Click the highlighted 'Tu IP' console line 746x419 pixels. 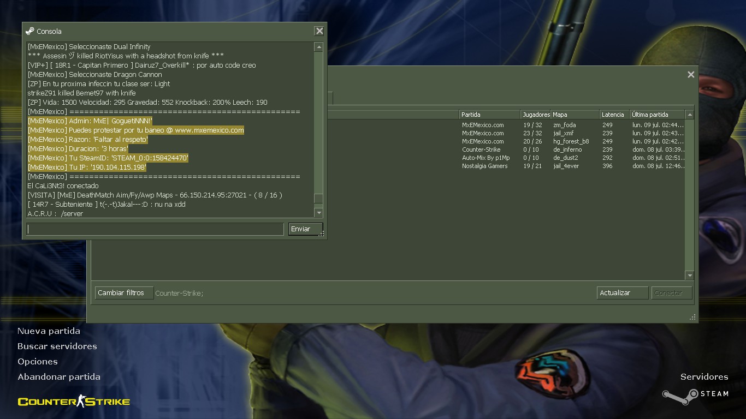[x=87, y=167]
